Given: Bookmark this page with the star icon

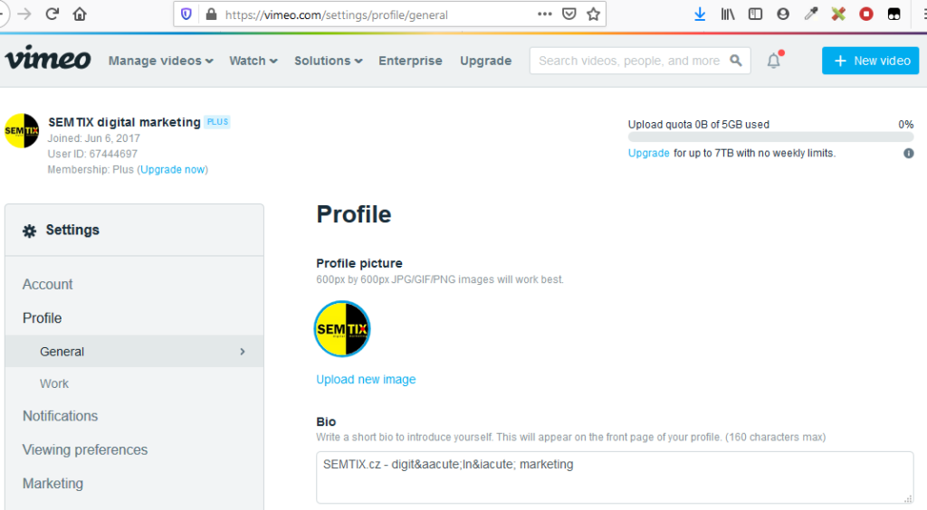Looking at the screenshot, I should pyautogui.click(x=593, y=14).
